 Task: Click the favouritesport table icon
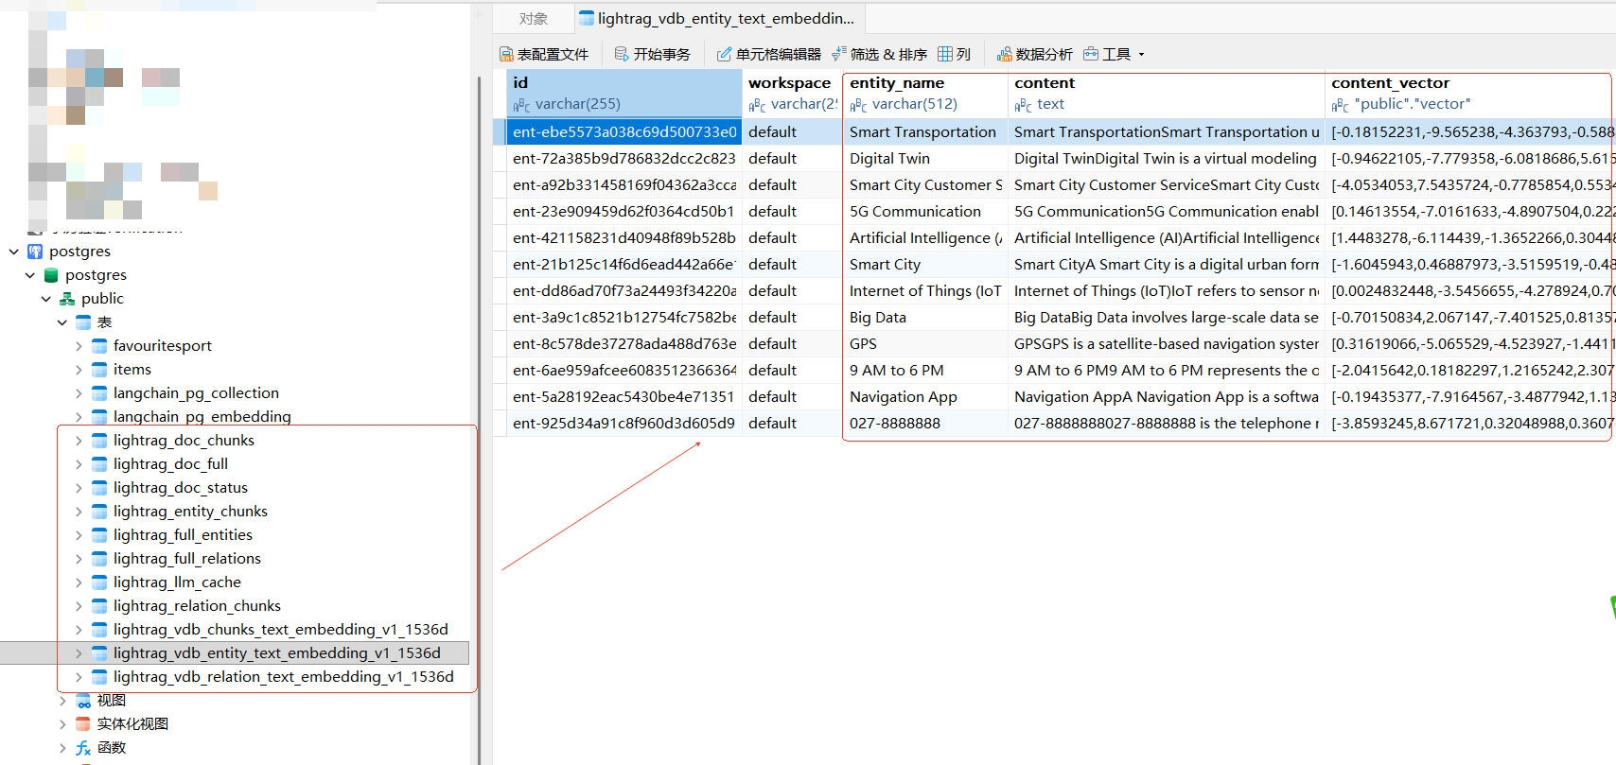(x=99, y=346)
